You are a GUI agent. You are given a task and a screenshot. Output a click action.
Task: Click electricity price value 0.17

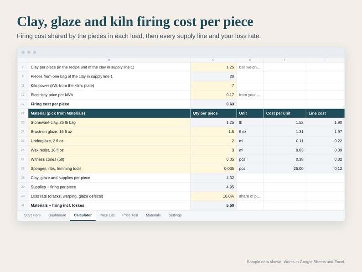click(213, 95)
